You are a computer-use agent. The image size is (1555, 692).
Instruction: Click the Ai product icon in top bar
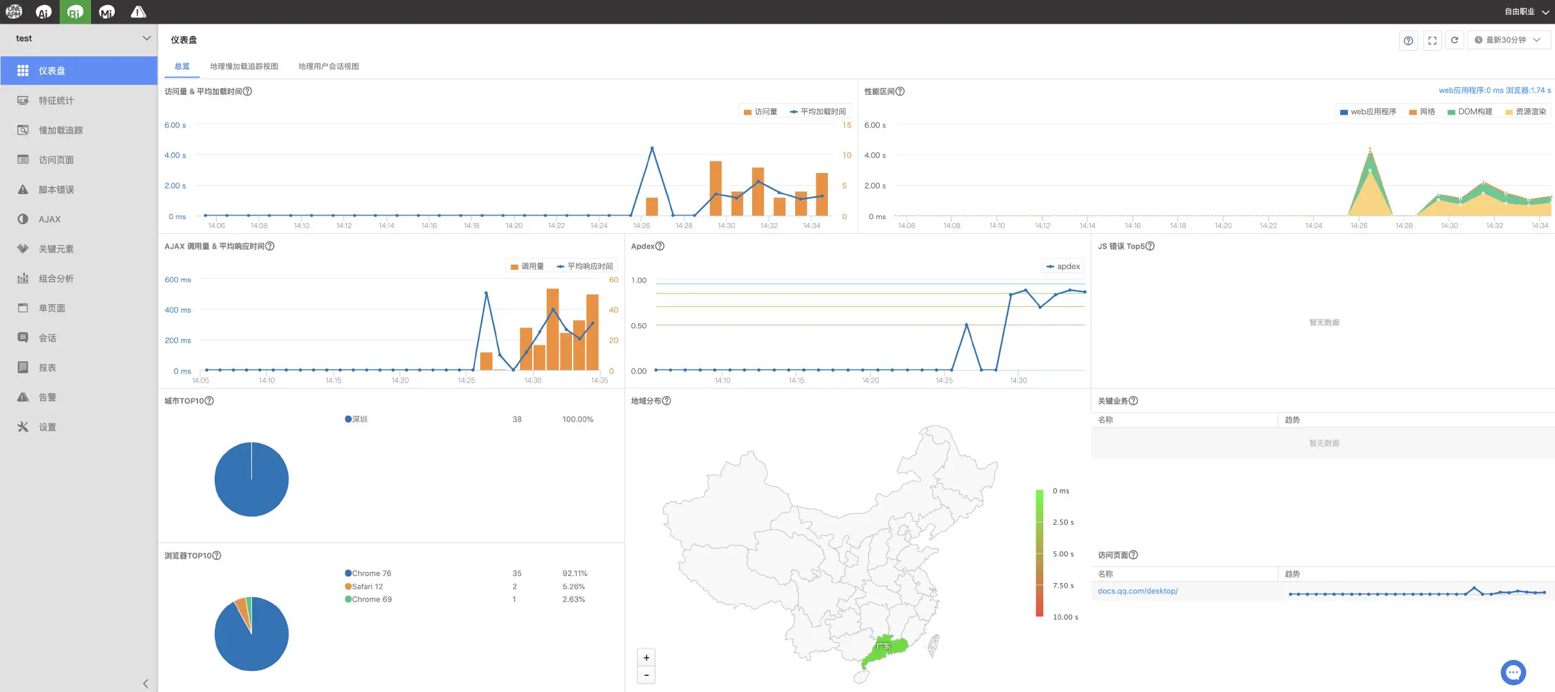coord(44,12)
